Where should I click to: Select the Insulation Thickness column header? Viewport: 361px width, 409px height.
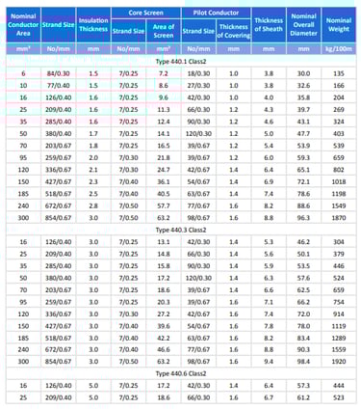93,25
